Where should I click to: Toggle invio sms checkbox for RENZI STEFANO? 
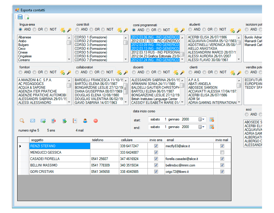(156, 146)
